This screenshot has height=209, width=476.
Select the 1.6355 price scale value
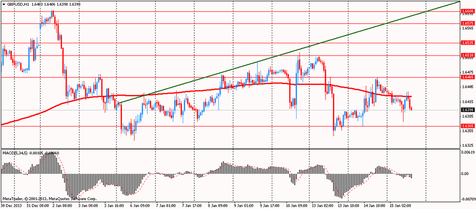pyautogui.click(x=467, y=131)
